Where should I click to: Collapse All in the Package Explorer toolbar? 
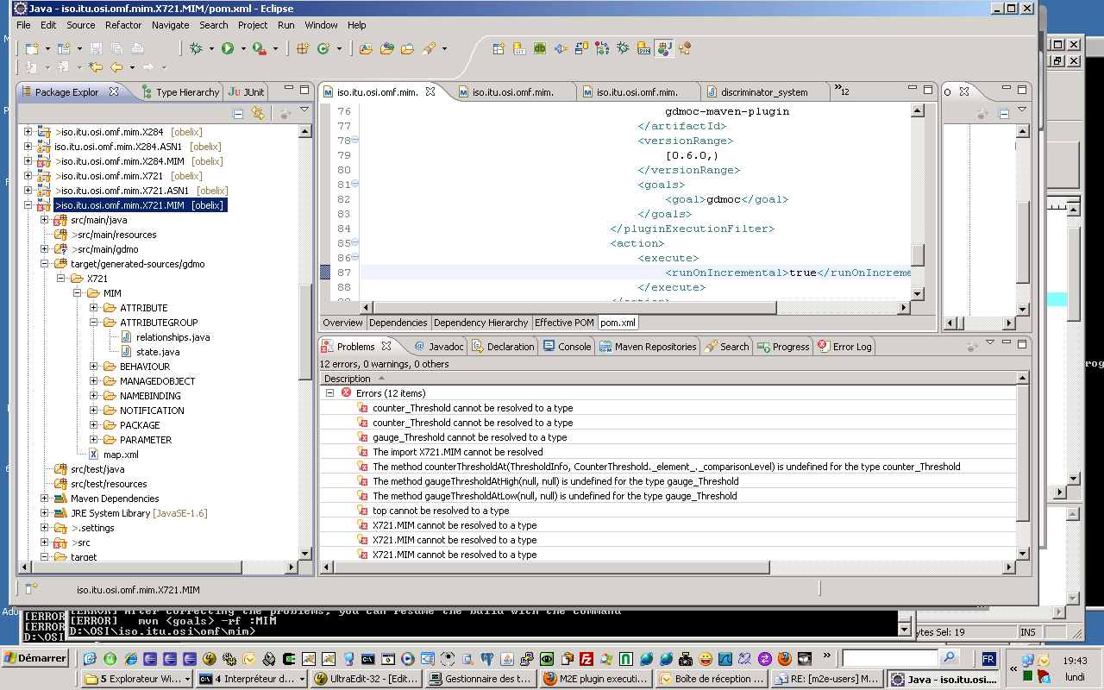(238, 113)
